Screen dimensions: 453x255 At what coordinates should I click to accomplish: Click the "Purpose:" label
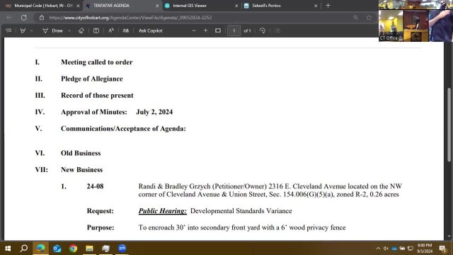click(x=101, y=228)
